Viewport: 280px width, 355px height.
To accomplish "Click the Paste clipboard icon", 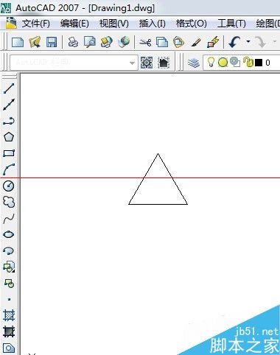I will tap(179, 42).
